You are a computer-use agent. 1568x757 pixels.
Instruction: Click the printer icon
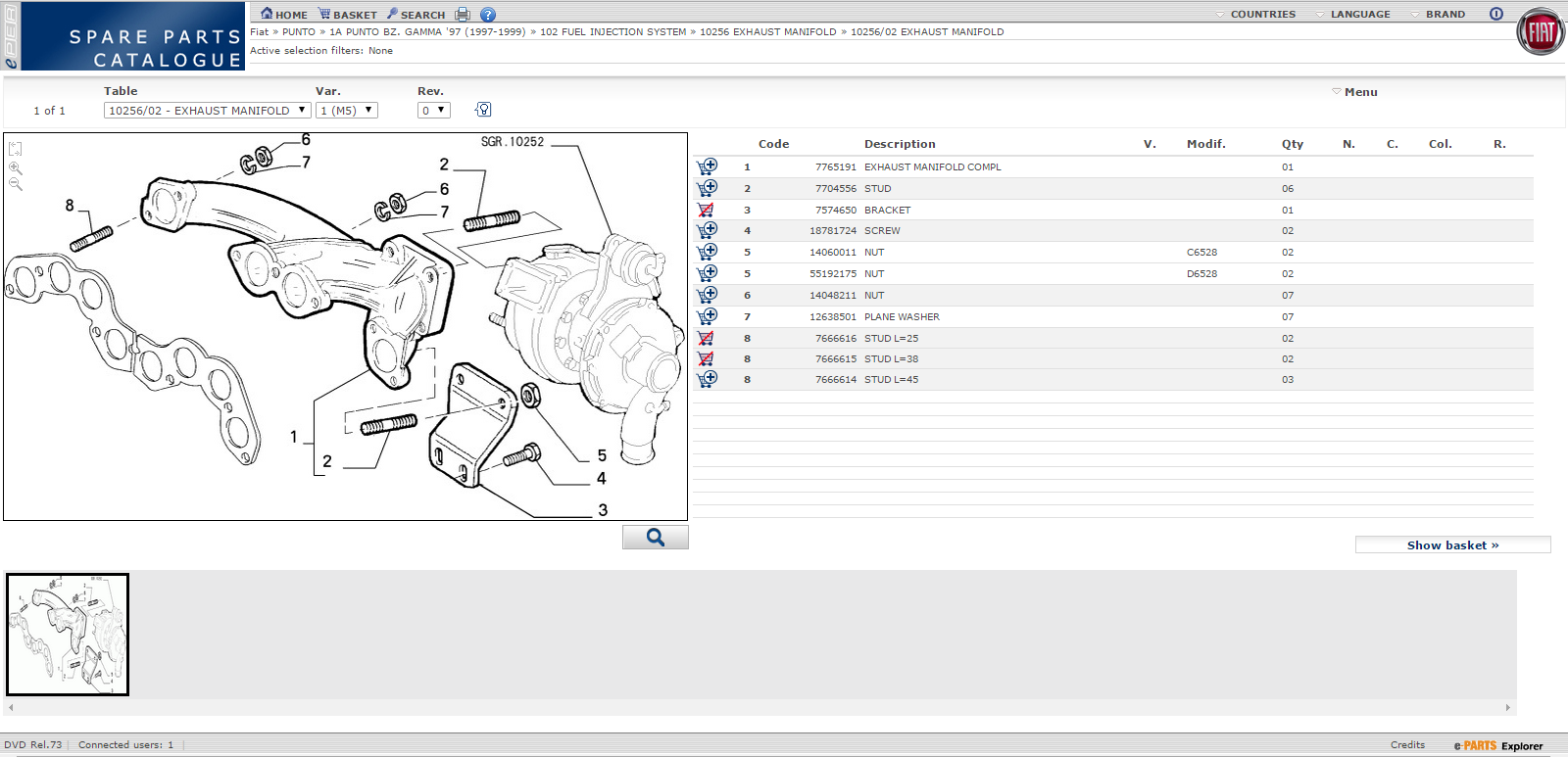(463, 15)
